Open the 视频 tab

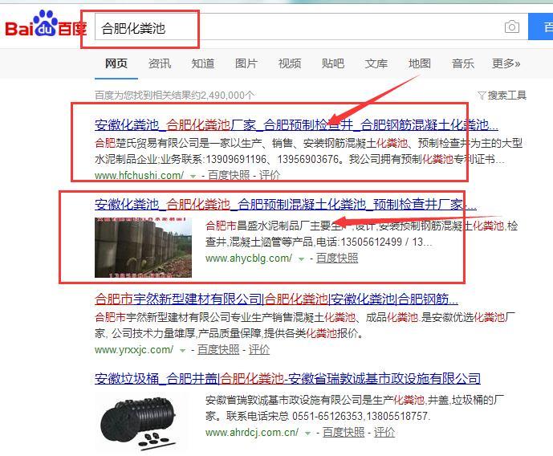pos(290,63)
